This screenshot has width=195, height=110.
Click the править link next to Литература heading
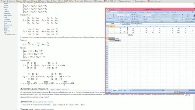(x=37, y=102)
